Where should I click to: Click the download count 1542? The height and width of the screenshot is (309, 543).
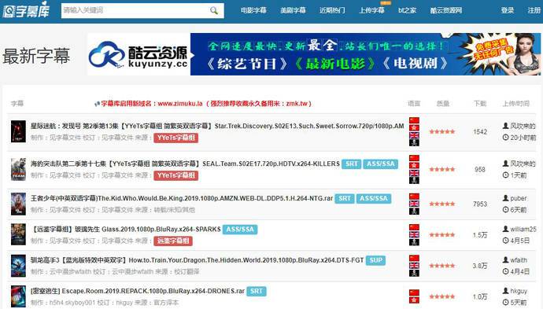point(480,131)
